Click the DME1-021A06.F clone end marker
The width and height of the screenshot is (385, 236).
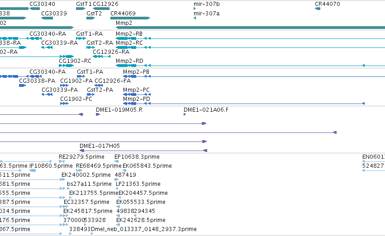[x=185, y=114]
